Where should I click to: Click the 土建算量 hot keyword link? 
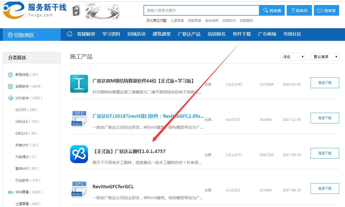point(177,21)
